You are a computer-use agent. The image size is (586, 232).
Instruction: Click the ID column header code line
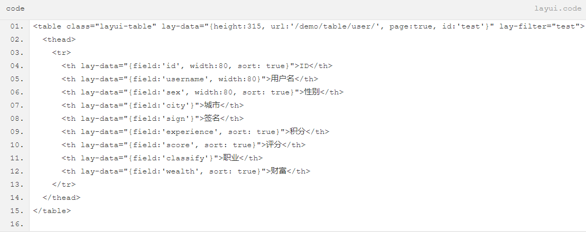[x=197, y=66]
